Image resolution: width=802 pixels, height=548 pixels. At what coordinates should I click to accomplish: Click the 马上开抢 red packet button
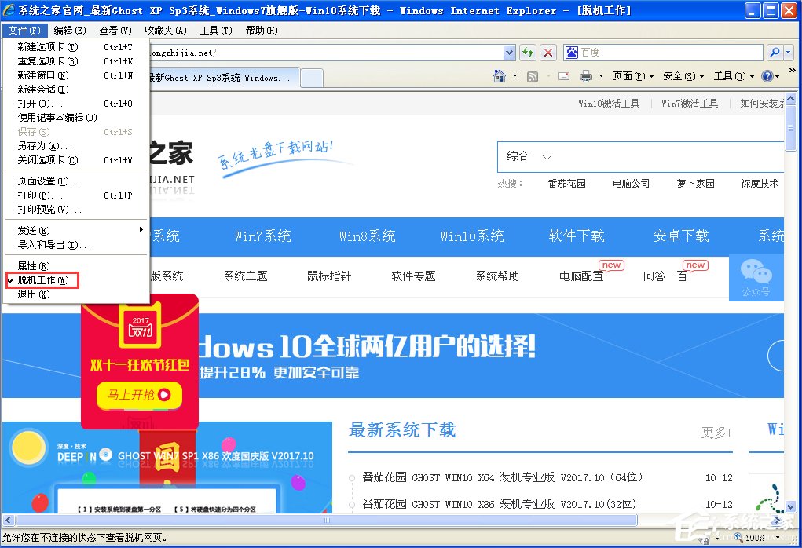coord(138,396)
